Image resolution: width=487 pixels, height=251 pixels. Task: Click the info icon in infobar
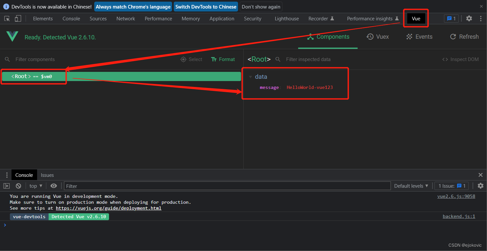[x=6, y=7]
